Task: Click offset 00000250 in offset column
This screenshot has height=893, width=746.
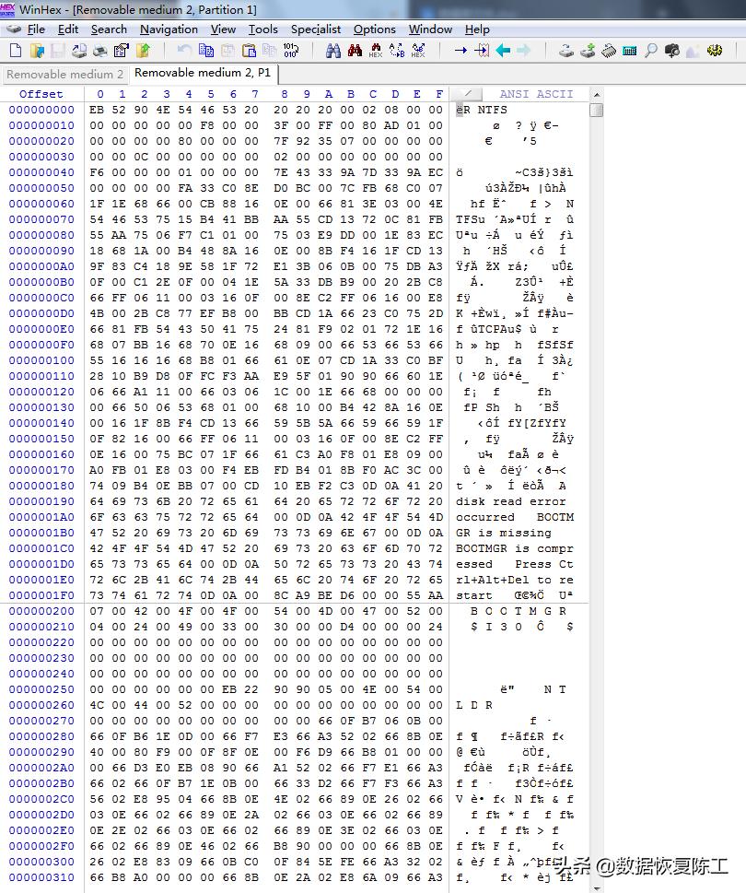Action: pos(41,689)
